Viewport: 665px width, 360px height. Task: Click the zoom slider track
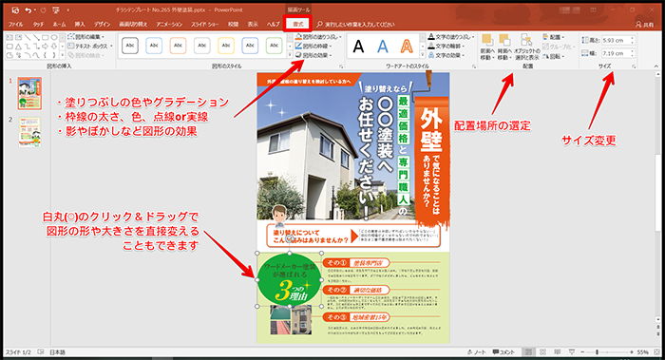[x=607, y=352]
